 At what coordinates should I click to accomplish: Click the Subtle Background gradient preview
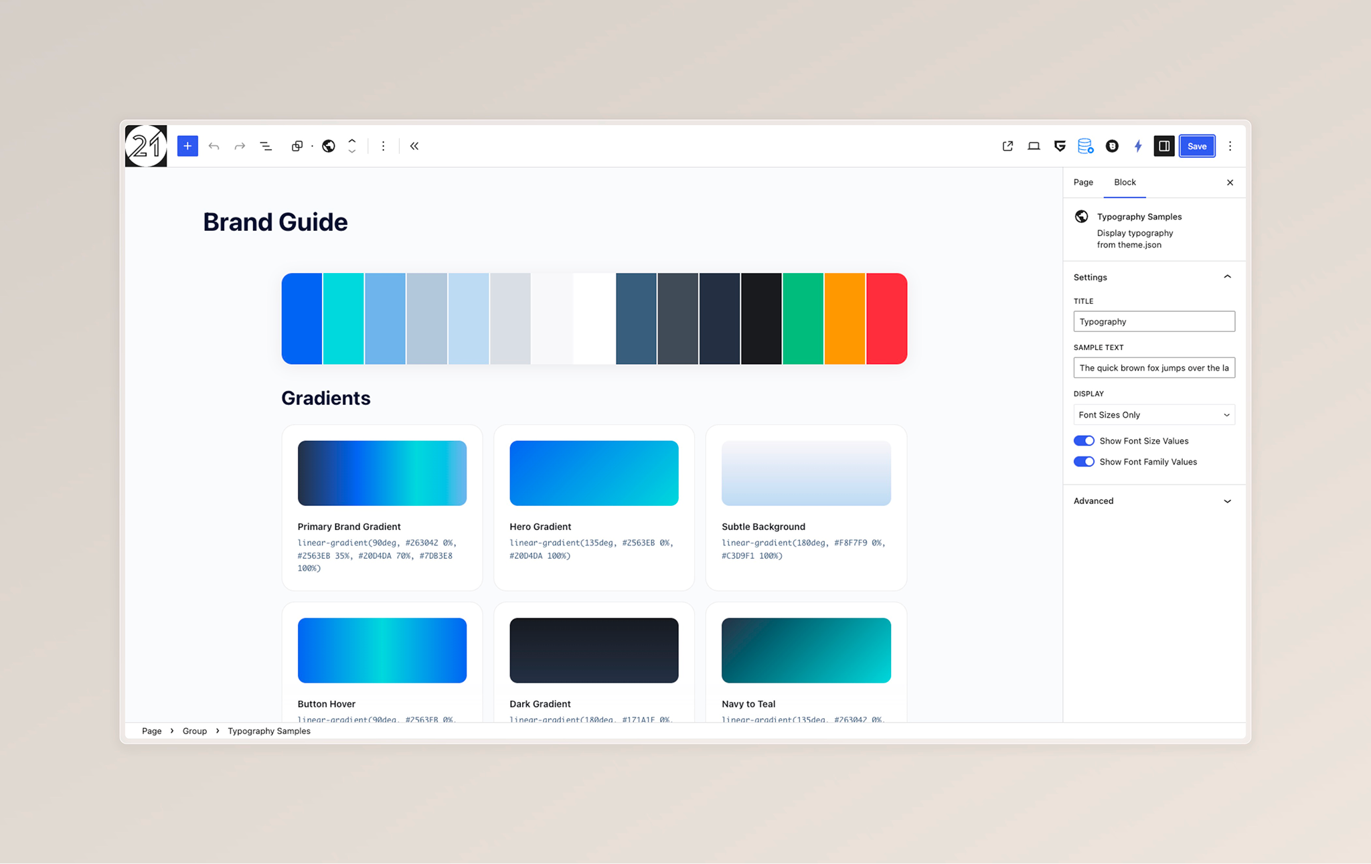click(806, 473)
